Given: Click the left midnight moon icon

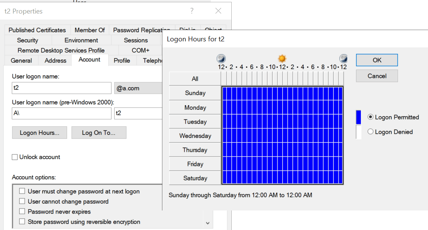Looking at the screenshot, I should pyautogui.click(x=221, y=58).
